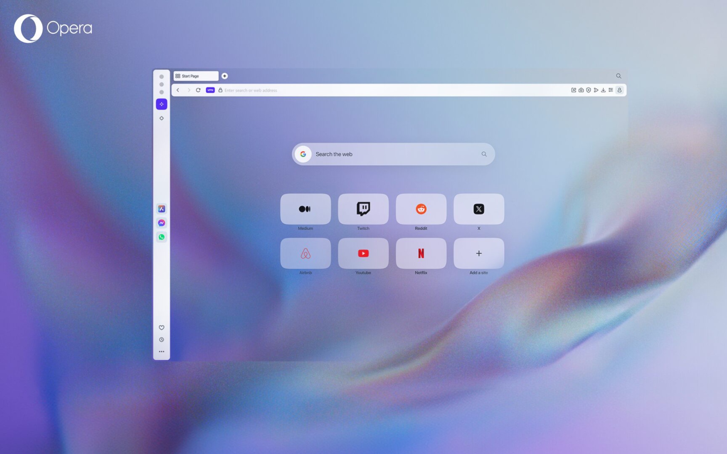Open the ad blocker shield icon
This screenshot has height=454, width=727.
tap(588, 90)
